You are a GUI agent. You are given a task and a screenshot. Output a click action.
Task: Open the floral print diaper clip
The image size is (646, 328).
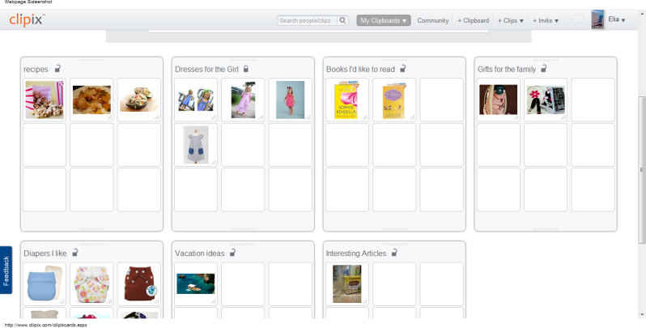tap(91, 284)
